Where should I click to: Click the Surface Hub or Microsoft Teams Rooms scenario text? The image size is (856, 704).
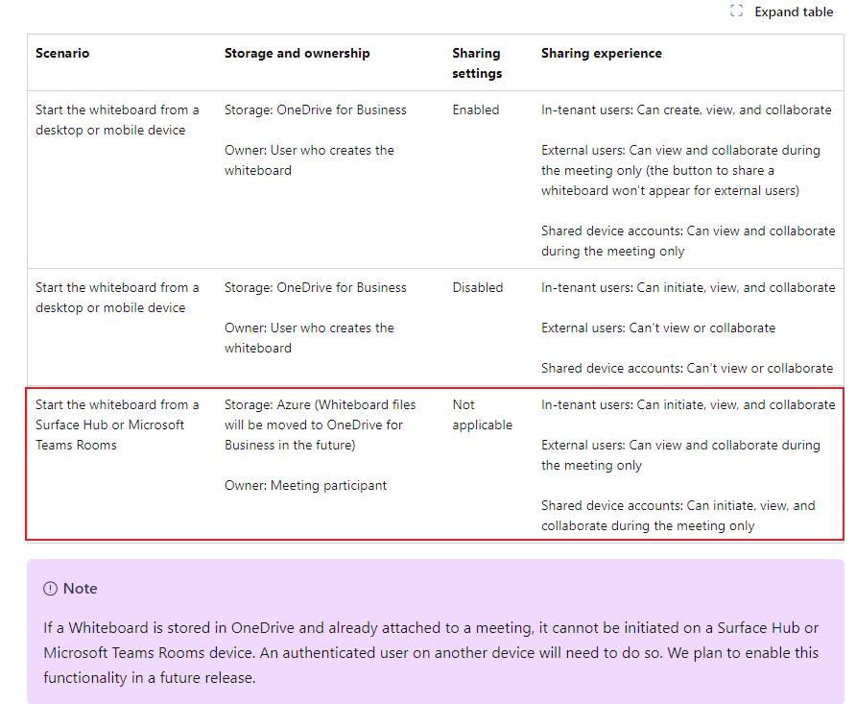(117, 425)
